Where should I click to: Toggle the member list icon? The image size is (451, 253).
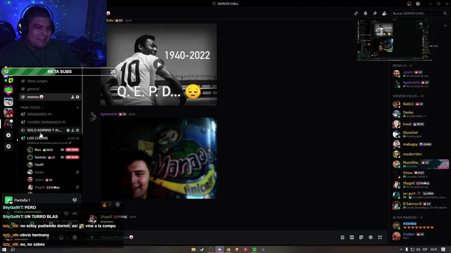[384, 13]
